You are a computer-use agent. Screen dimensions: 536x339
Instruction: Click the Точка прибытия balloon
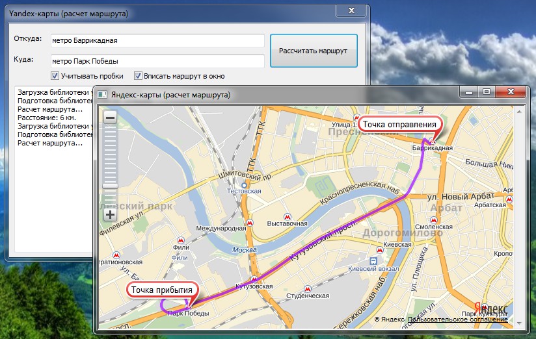point(162,290)
